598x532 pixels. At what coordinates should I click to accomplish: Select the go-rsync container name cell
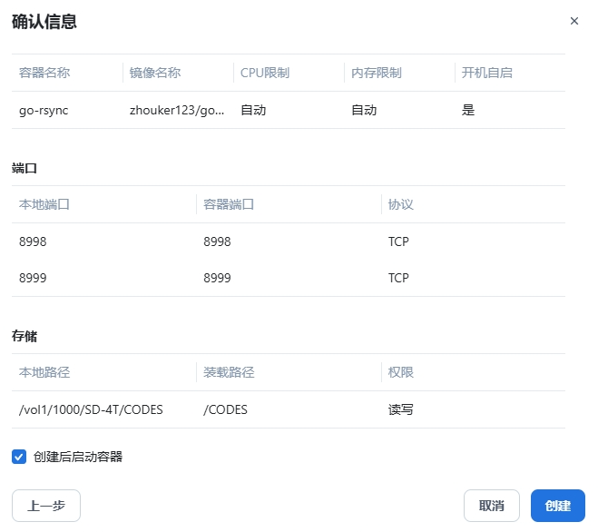(x=44, y=110)
